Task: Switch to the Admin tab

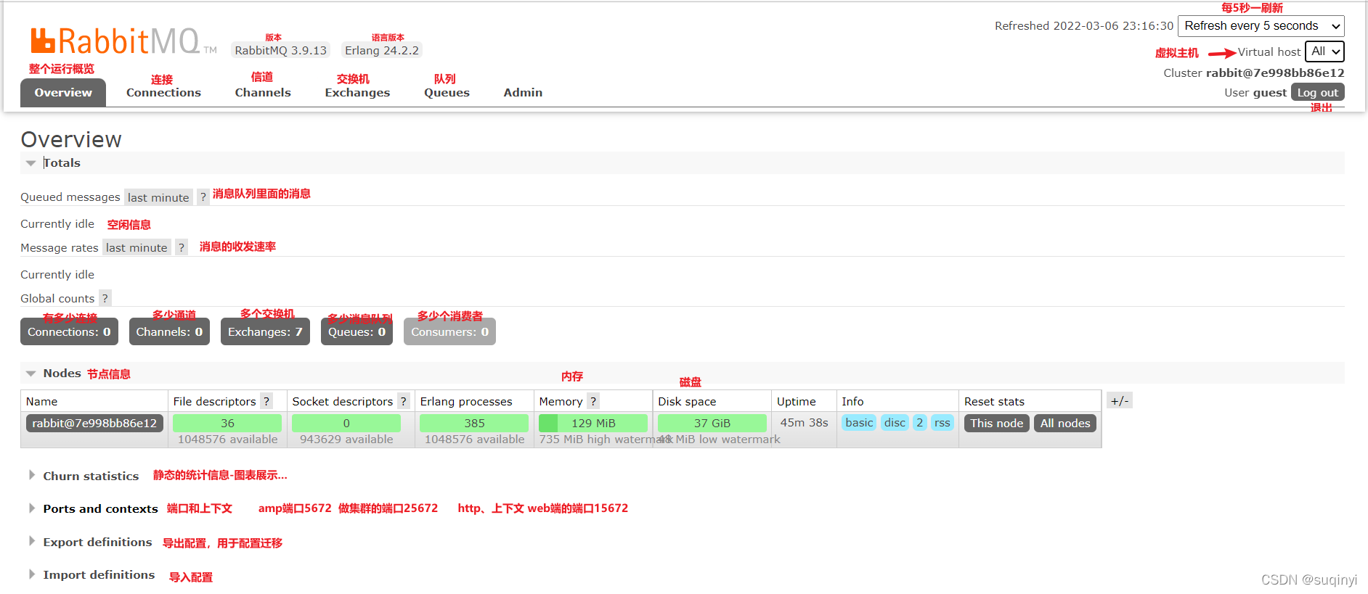Action: (523, 93)
